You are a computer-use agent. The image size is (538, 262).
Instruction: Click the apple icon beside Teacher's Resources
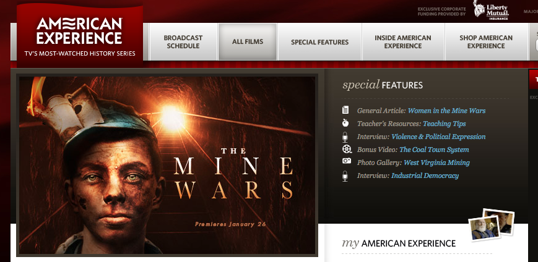pos(345,123)
